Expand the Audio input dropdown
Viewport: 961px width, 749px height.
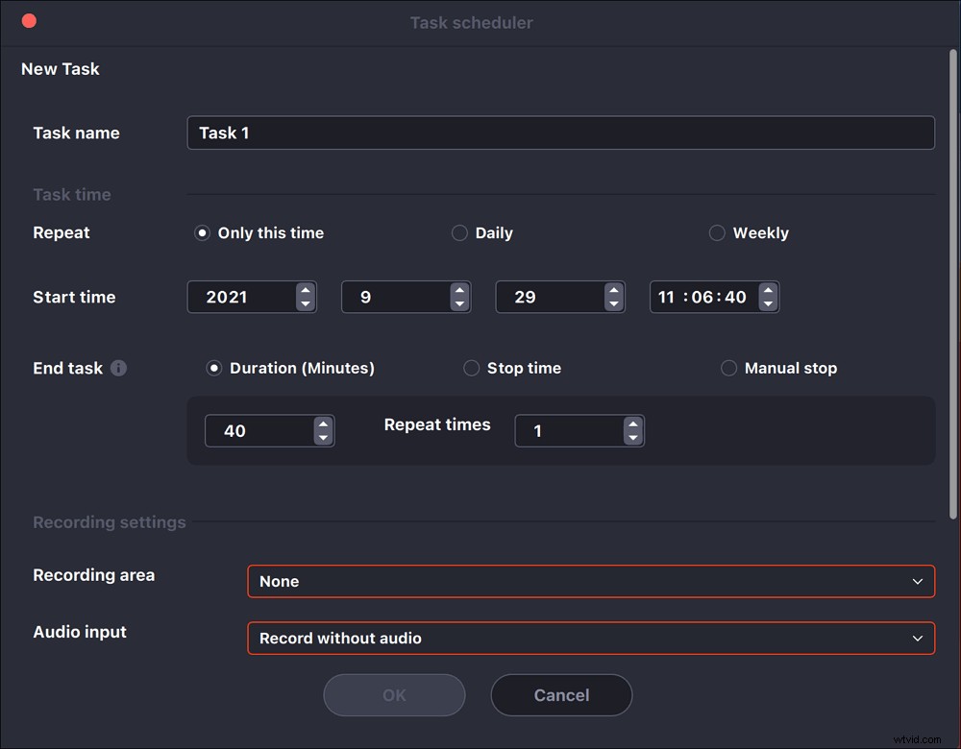click(x=590, y=638)
